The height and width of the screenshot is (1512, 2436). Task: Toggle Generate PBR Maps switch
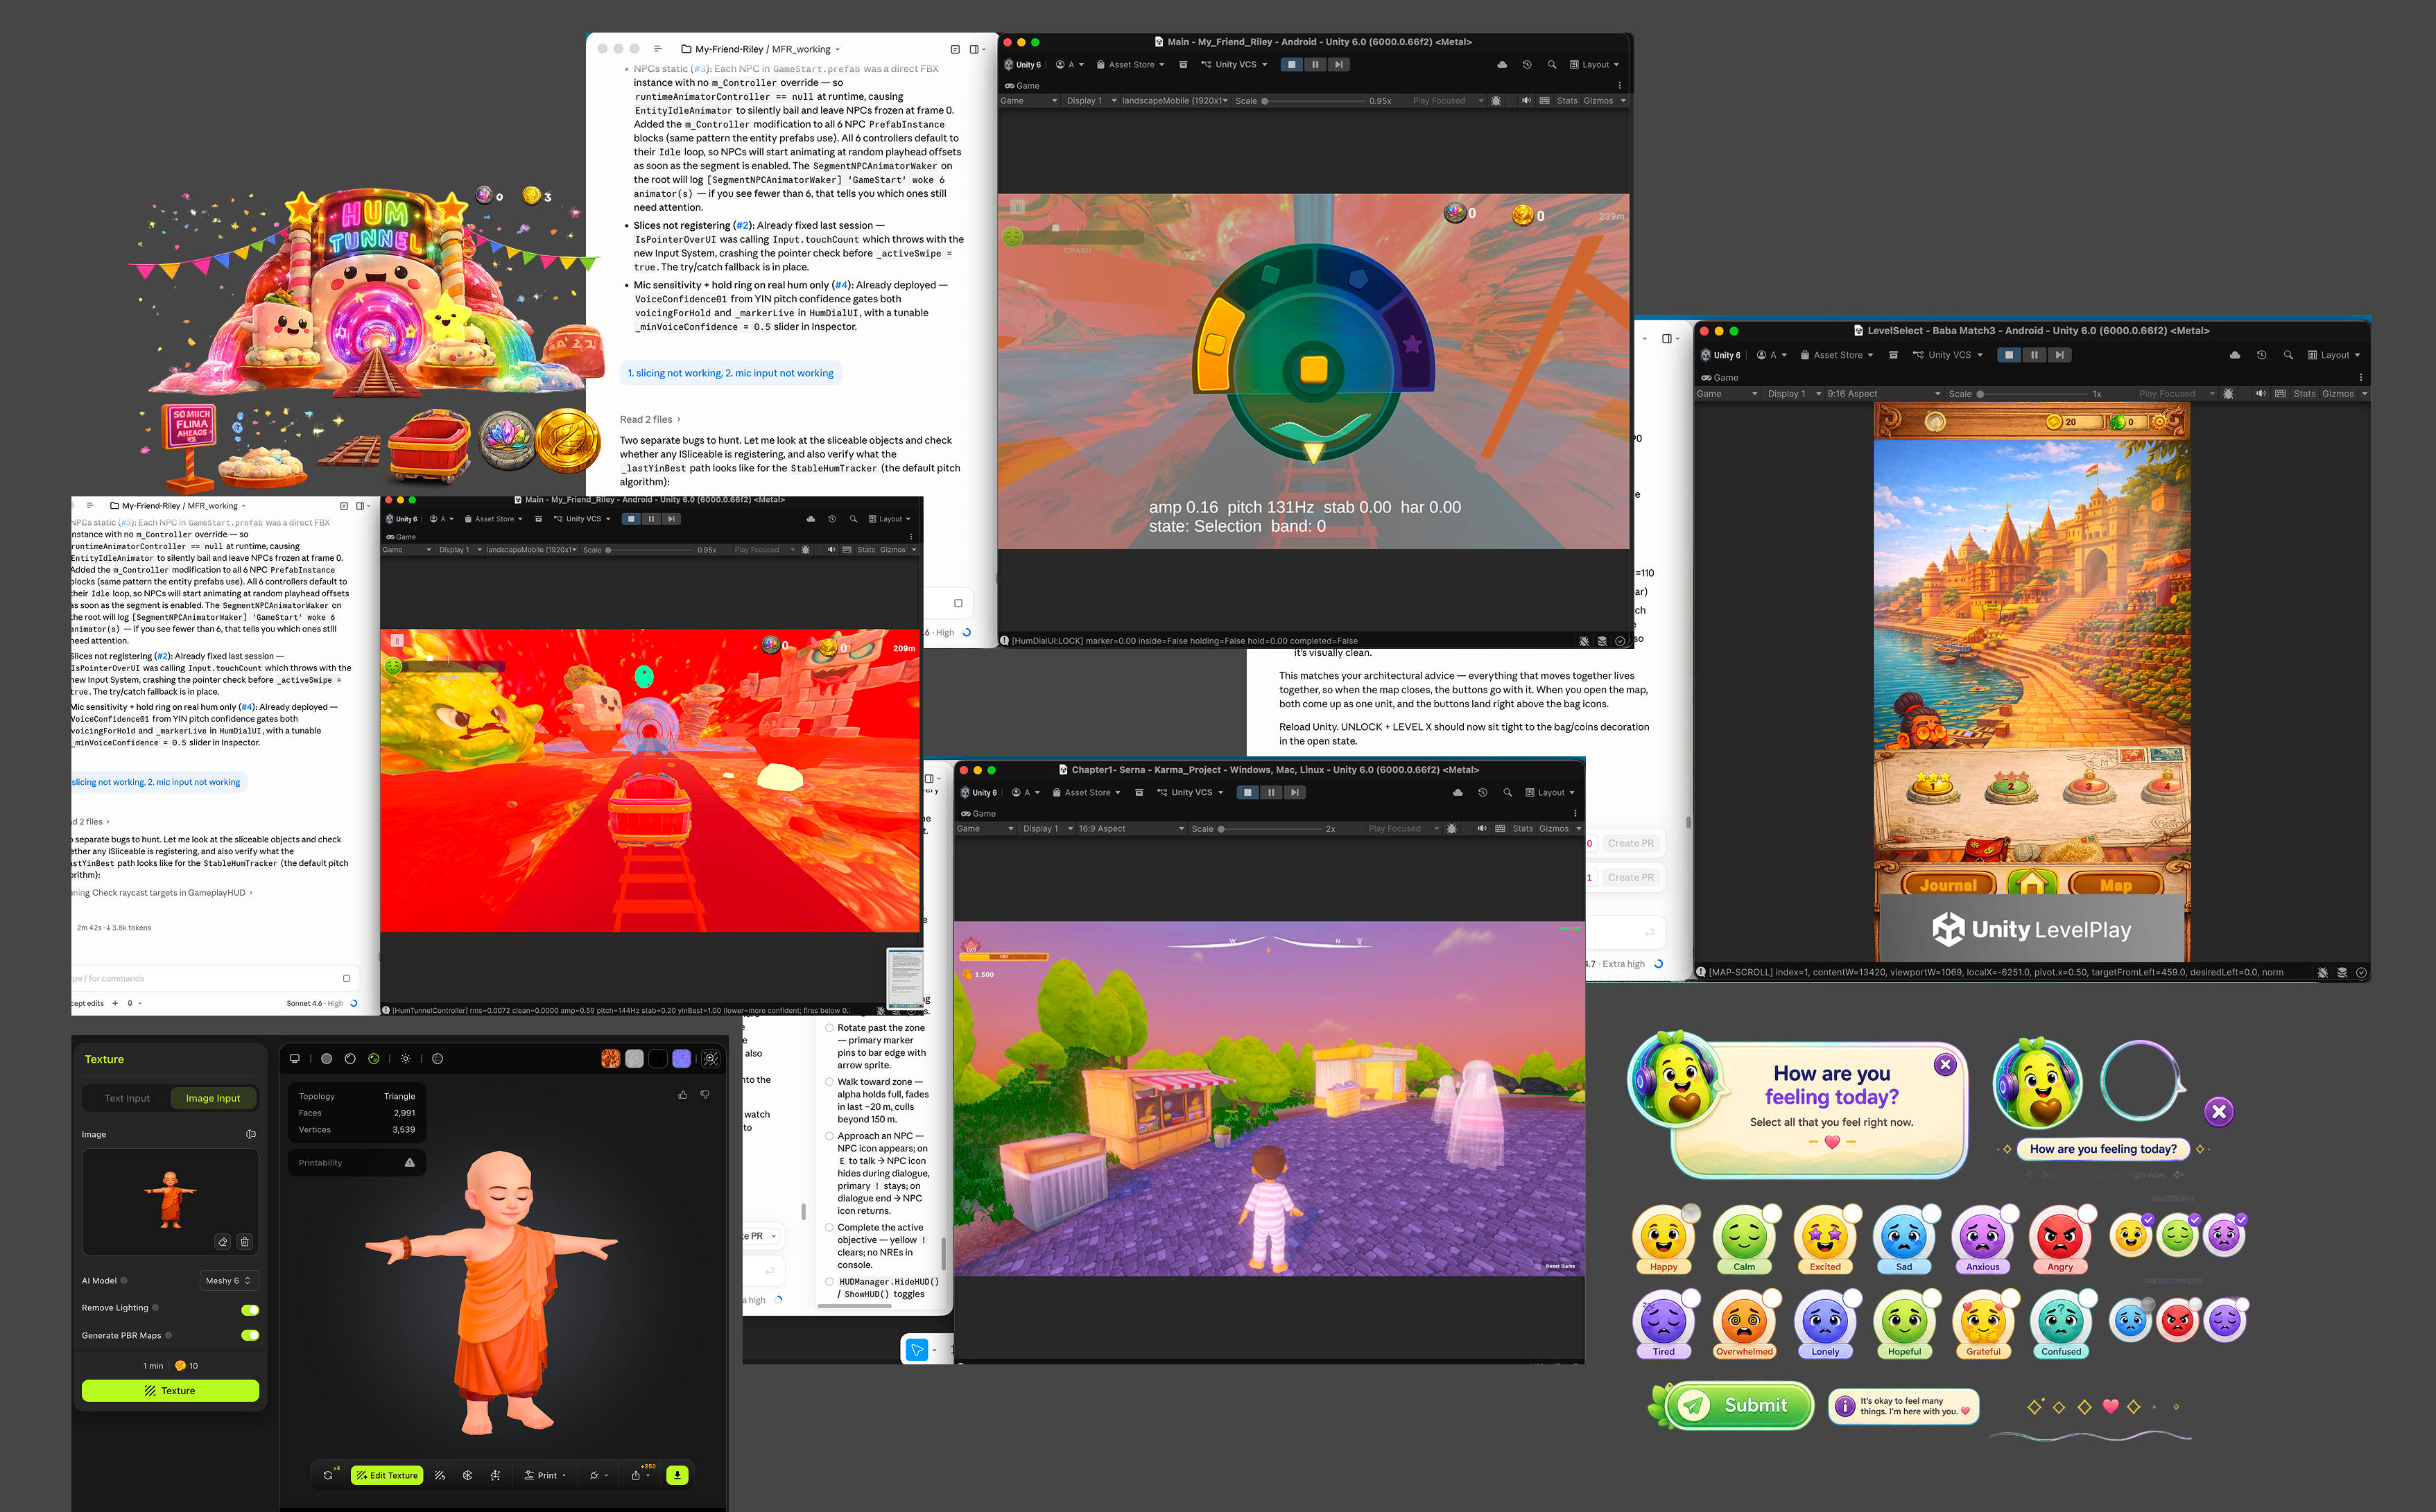250,1335
